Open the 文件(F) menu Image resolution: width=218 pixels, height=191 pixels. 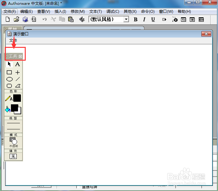click(x=9, y=11)
